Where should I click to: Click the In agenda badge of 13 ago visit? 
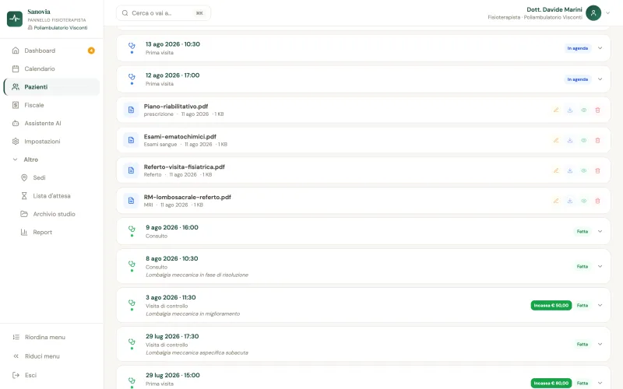[x=577, y=48]
